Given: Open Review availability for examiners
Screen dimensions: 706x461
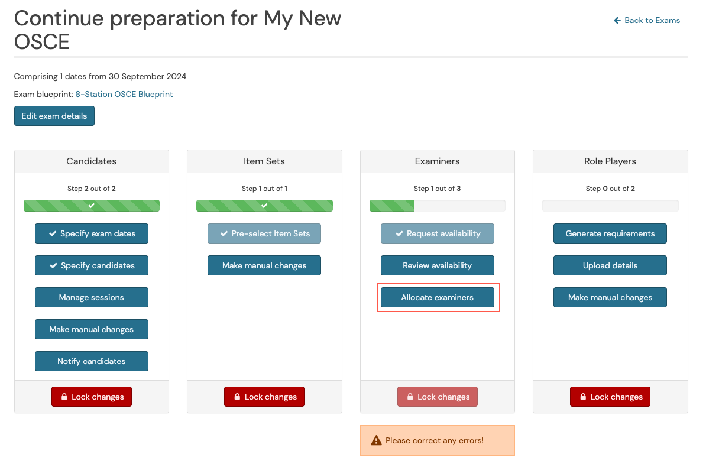Looking at the screenshot, I should (437, 265).
